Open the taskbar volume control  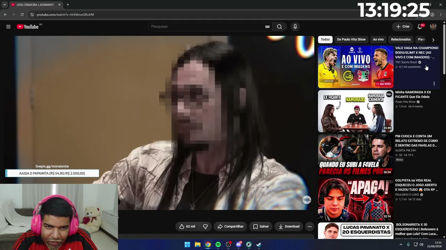click(421, 244)
